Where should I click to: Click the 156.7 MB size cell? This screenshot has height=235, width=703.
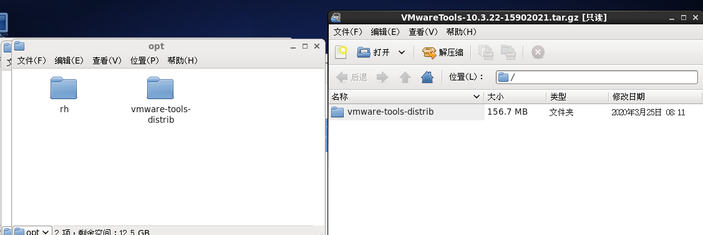508,112
